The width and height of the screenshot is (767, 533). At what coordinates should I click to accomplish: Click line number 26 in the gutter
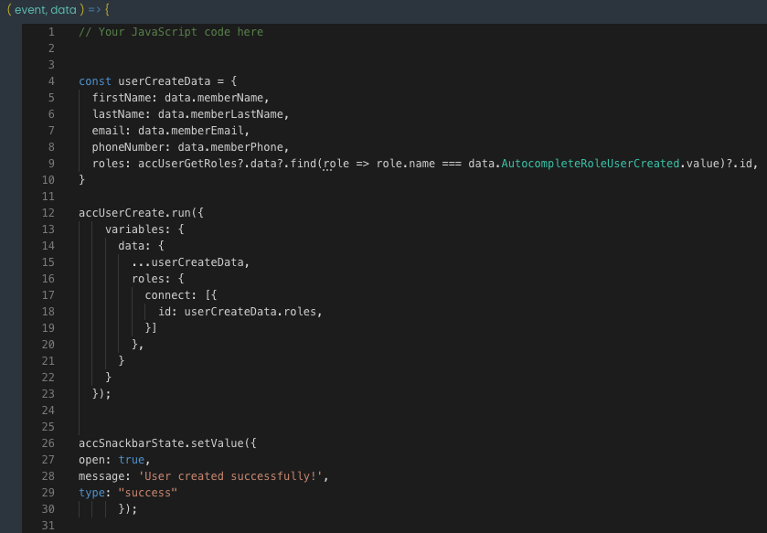point(48,443)
